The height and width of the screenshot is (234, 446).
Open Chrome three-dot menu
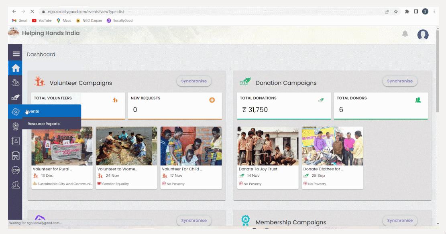[x=434, y=12]
